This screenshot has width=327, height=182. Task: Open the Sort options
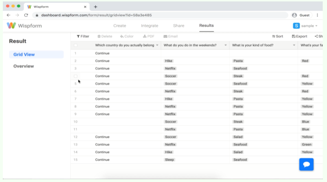(278, 36)
